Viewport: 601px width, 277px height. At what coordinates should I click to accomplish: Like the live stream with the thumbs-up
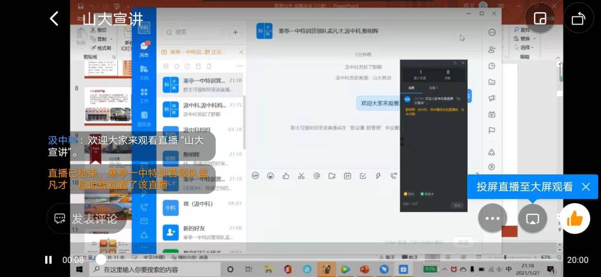point(575,219)
